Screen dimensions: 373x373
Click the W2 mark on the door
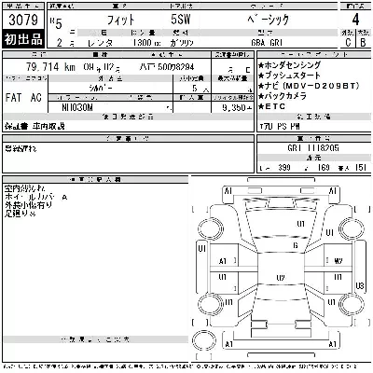click(338, 261)
